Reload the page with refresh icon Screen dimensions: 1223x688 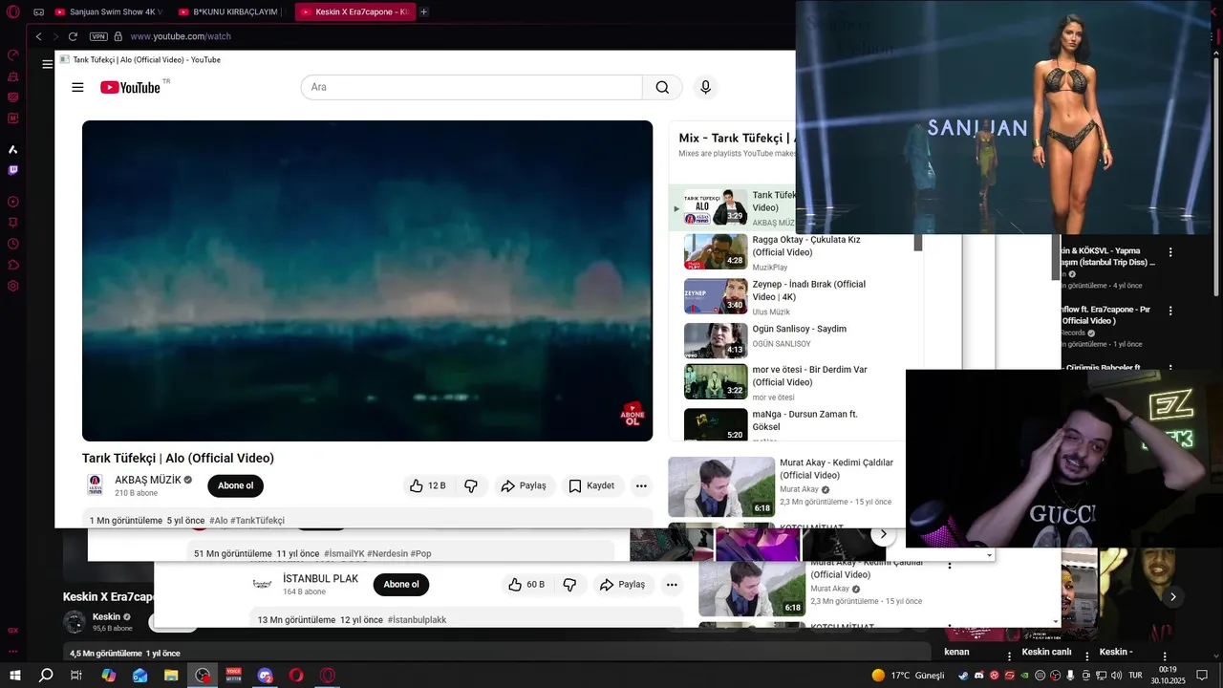click(73, 36)
